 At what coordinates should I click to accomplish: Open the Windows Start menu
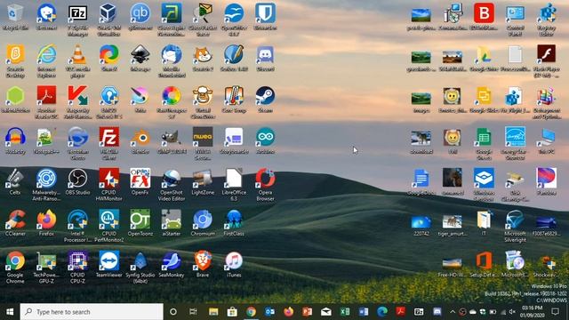(x=10, y=312)
